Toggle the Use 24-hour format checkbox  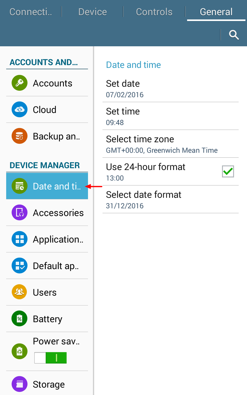tap(228, 171)
